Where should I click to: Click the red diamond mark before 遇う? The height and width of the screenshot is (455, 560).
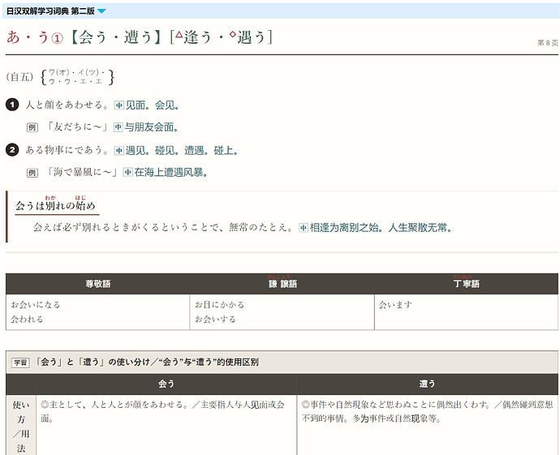[232, 34]
